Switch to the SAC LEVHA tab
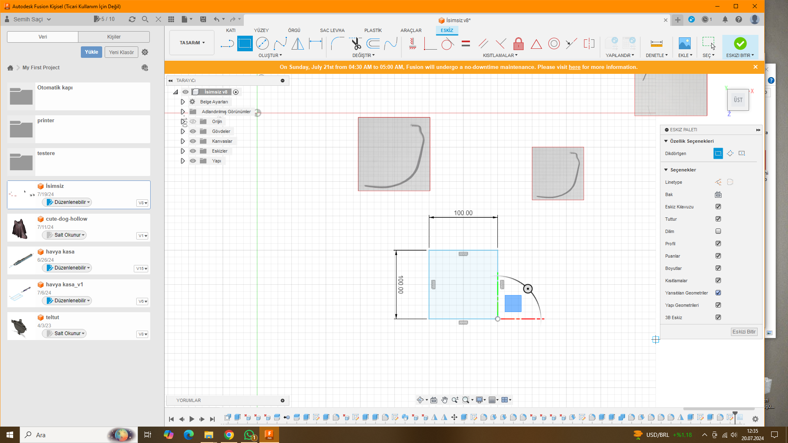788x443 pixels. coord(332,30)
